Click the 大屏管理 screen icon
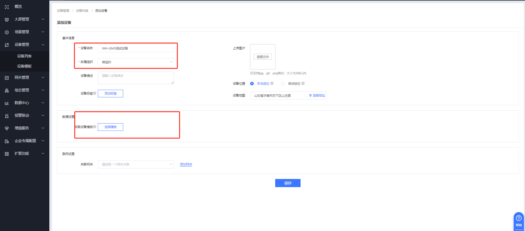Image resolution: width=525 pixels, height=231 pixels. tap(7, 19)
